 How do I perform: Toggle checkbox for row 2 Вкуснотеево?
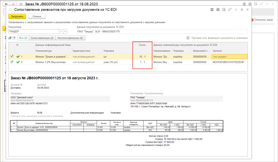(12, 62)
